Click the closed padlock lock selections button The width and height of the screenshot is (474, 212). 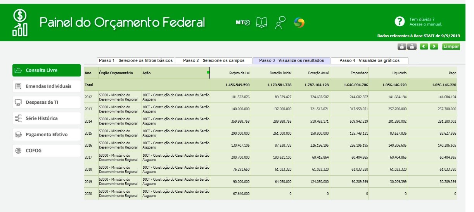click(x=401, y=47)
